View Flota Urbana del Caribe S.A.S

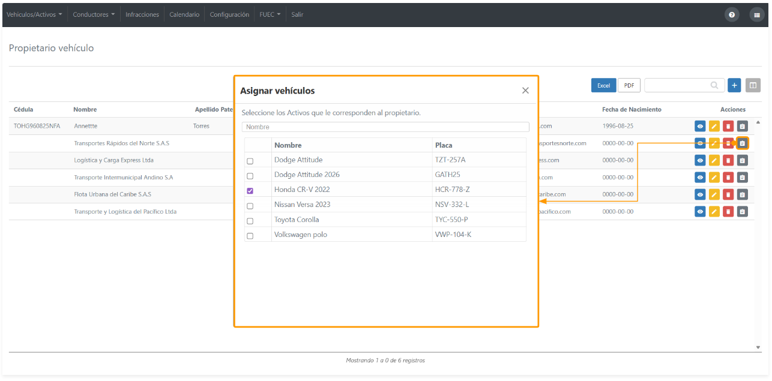[x=700, y=194]
